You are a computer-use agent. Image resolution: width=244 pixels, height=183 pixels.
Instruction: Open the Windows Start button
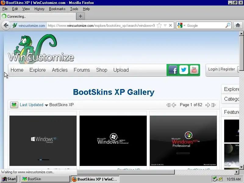(x=9, y=179)
